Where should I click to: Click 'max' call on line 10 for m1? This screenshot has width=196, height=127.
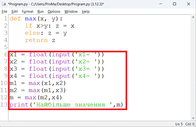pyautogui.click(x=34, y=83)
